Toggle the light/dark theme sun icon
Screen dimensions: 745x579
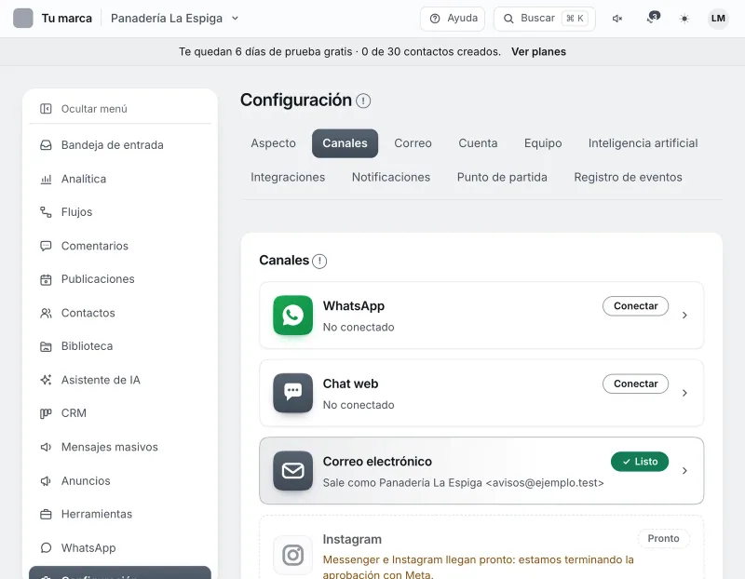point(684,19)
